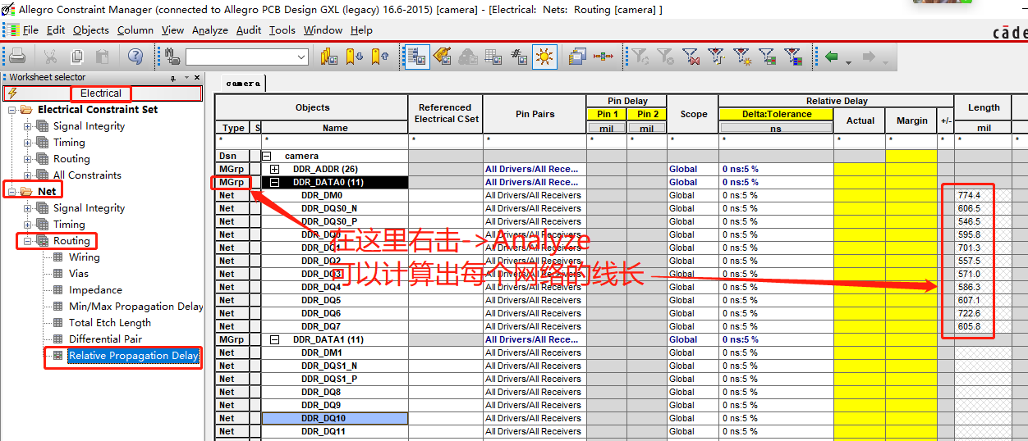Click the net connection dots icon

point(603,57)
